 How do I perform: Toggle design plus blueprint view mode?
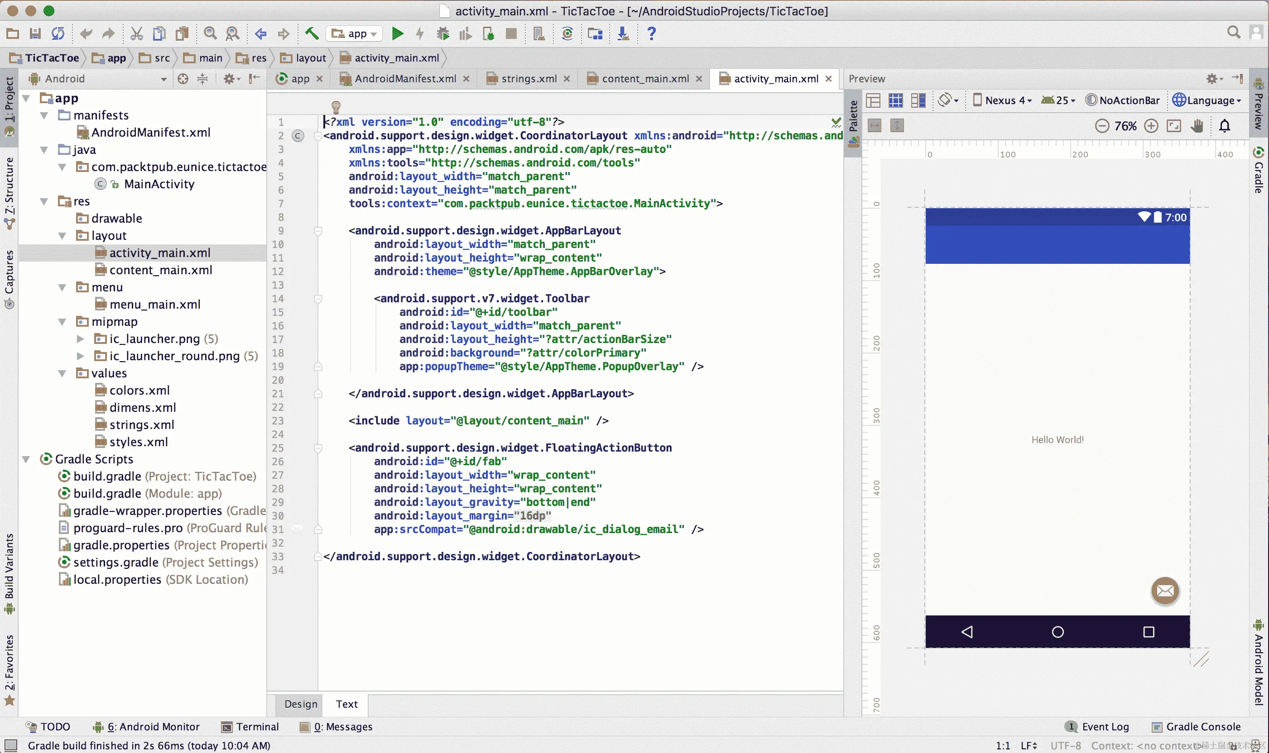pyautogui.click(x=918, y=100)
